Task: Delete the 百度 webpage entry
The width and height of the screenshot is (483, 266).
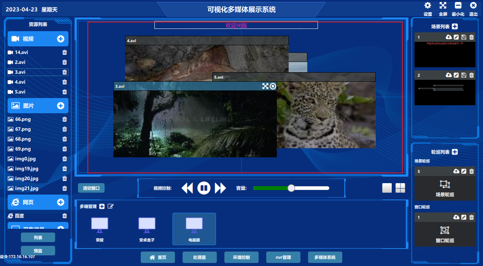Action: pos(65,216)
